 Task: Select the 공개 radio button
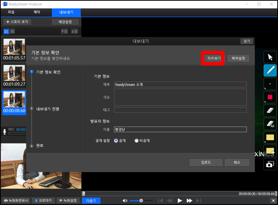point(116,141)
